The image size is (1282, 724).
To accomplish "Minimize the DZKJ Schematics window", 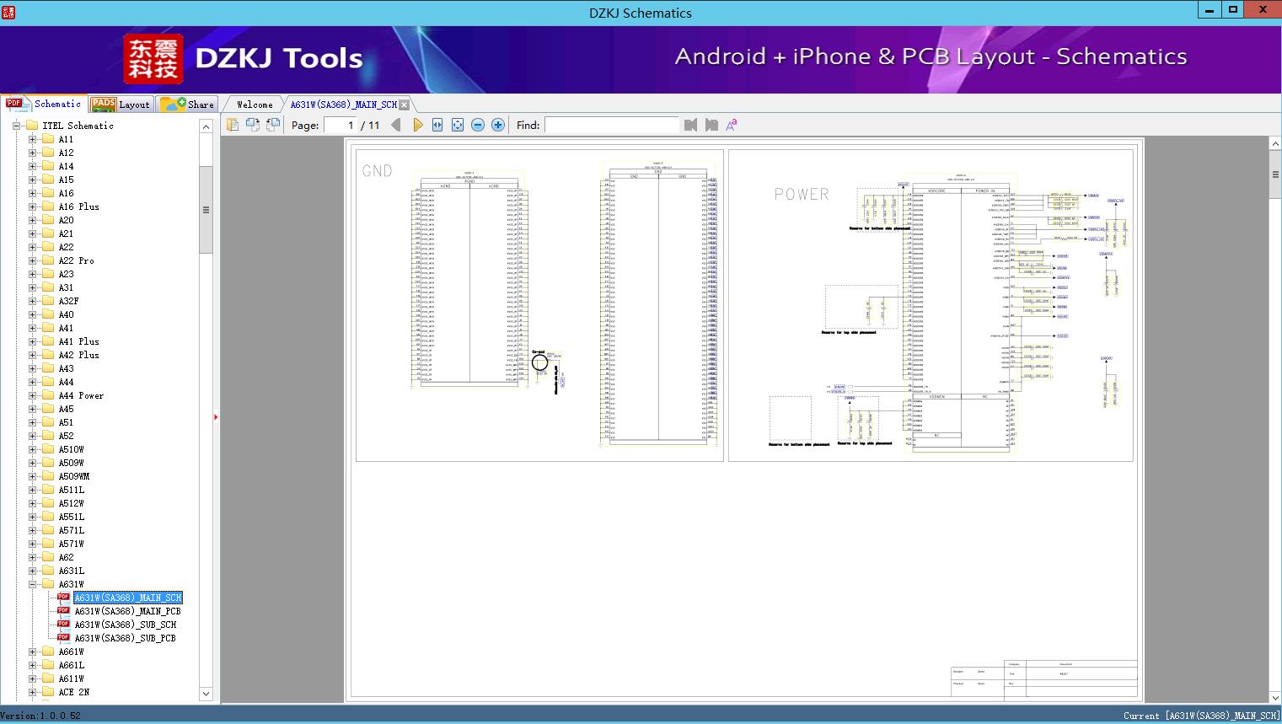I will tap(1210, 10).
